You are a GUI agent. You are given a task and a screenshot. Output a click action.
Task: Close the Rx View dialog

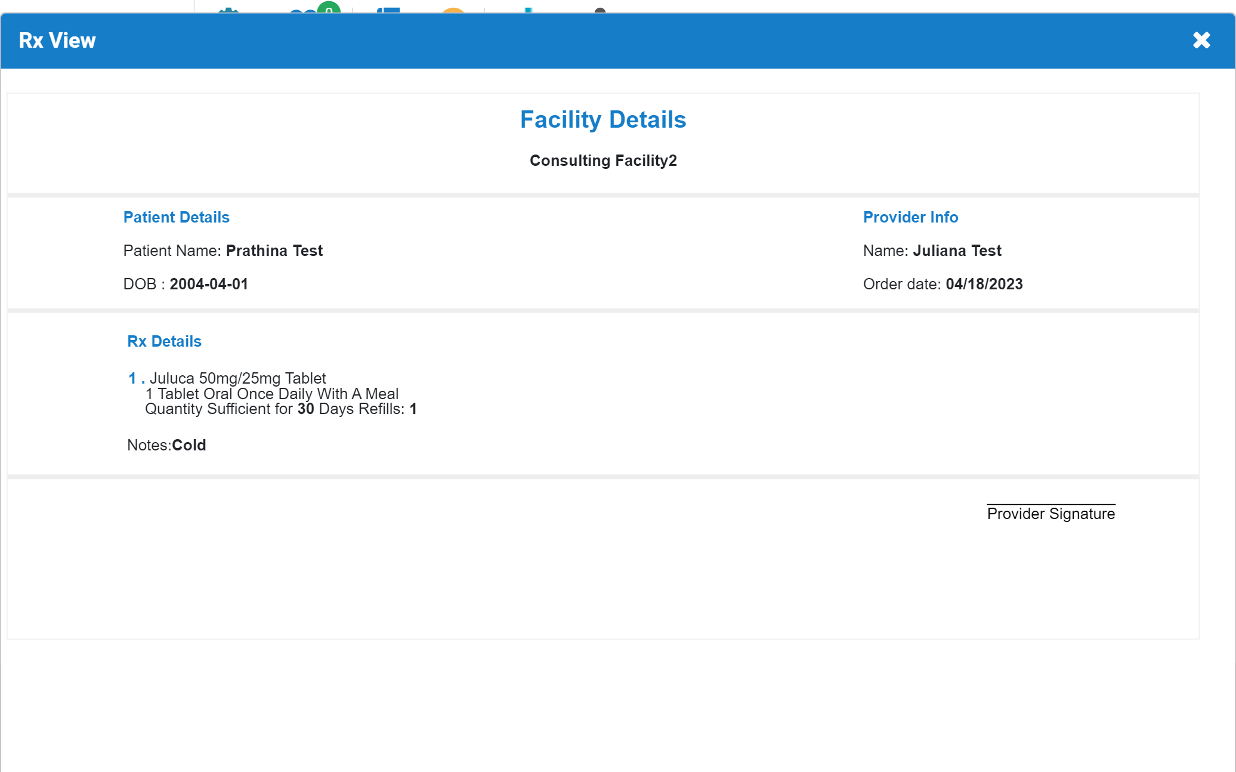tap(1201, 40)
